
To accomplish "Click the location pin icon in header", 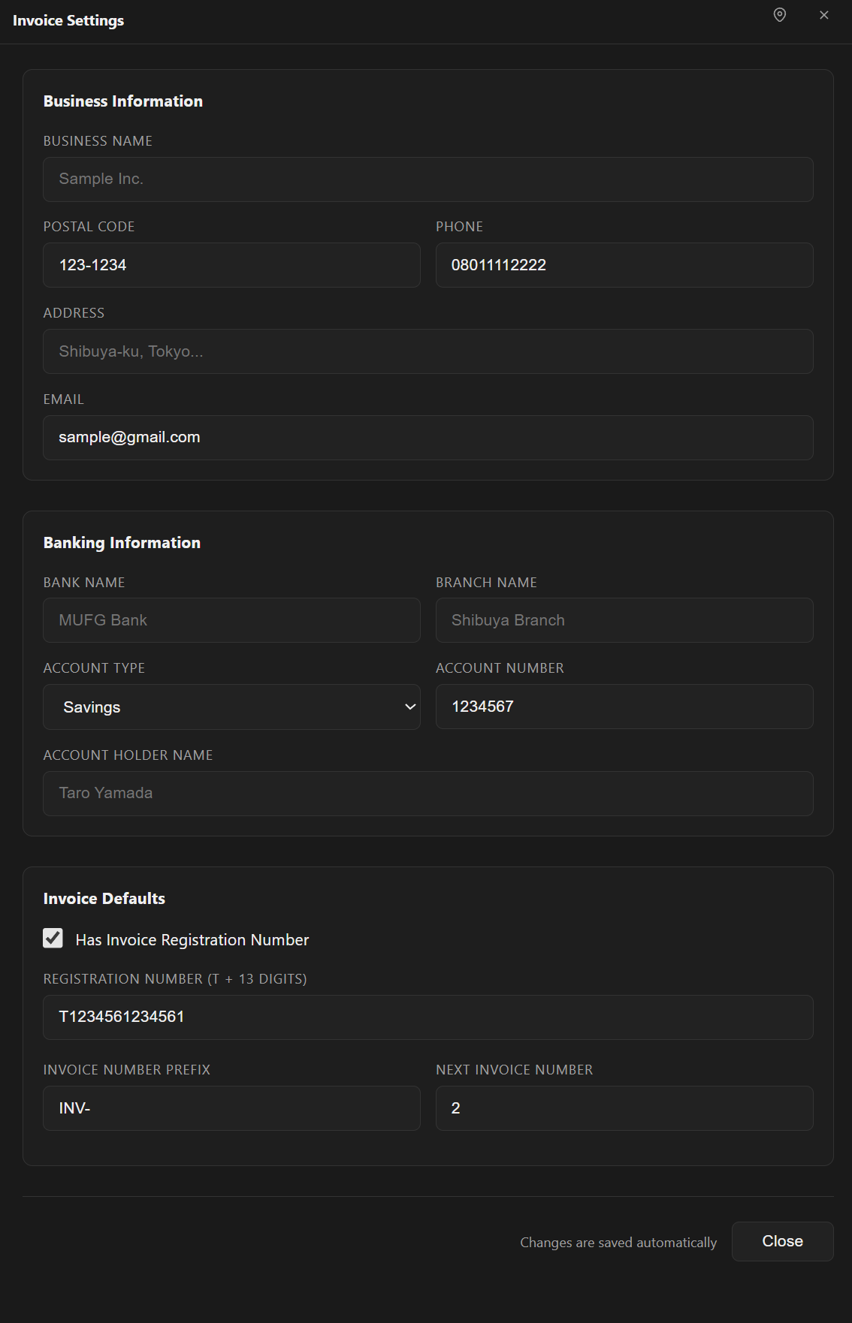I will [x=780, y=15].
